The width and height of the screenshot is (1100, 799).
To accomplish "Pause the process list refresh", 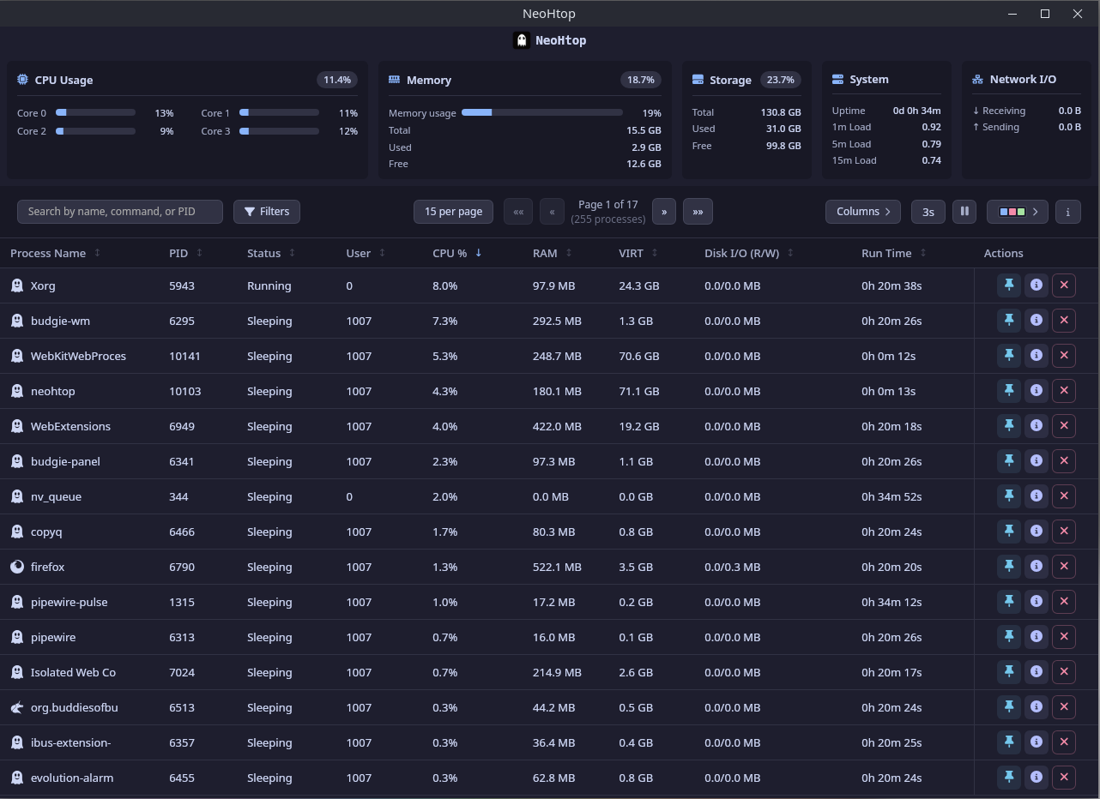I will click(x=964, y=212).
